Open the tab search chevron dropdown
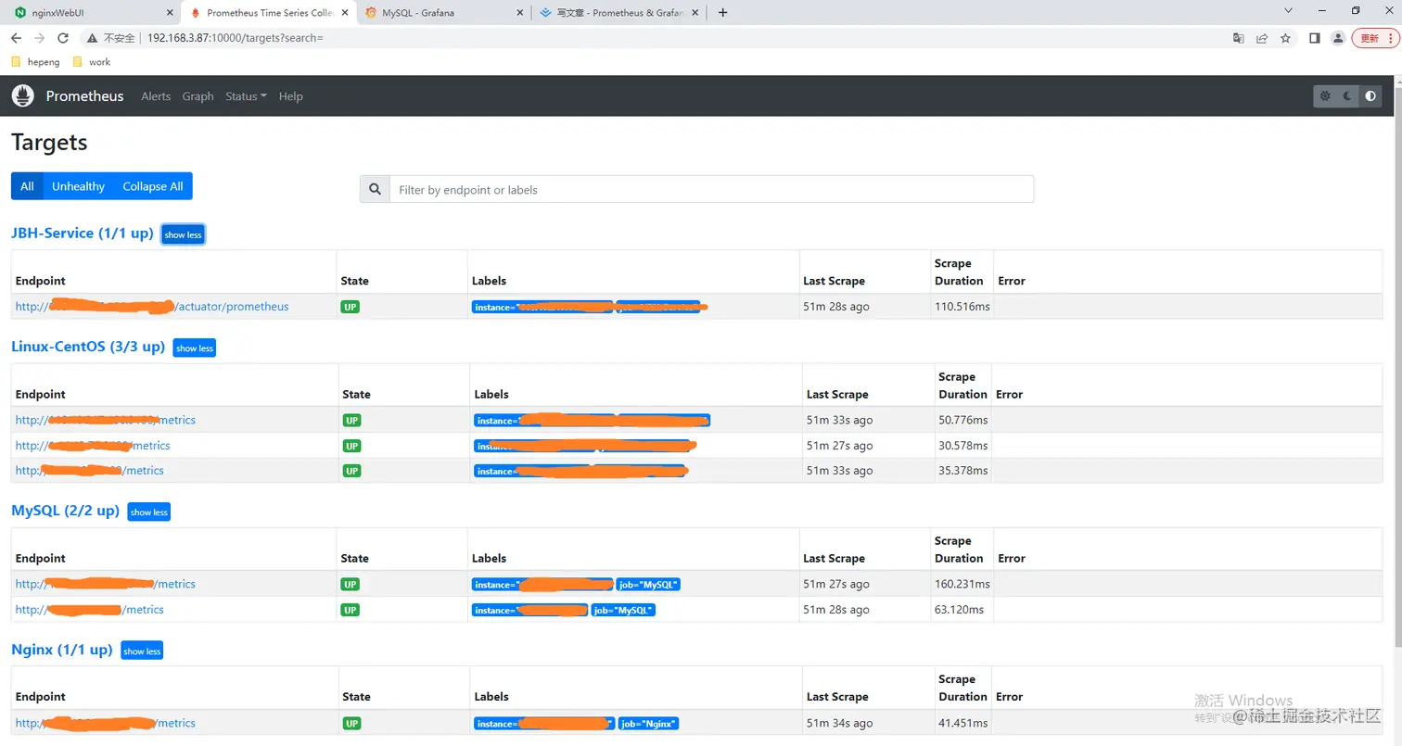Image resolution: width=1402 pixels, height=746 pixels. [x=1288, y=11]
